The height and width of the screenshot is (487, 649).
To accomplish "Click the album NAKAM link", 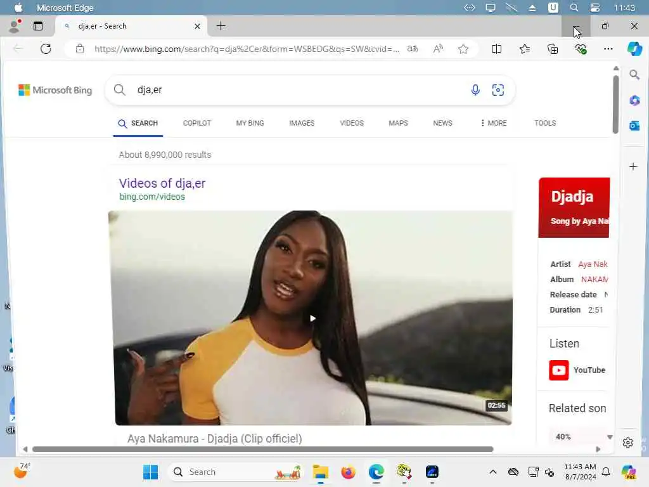I will pos(594,280).
